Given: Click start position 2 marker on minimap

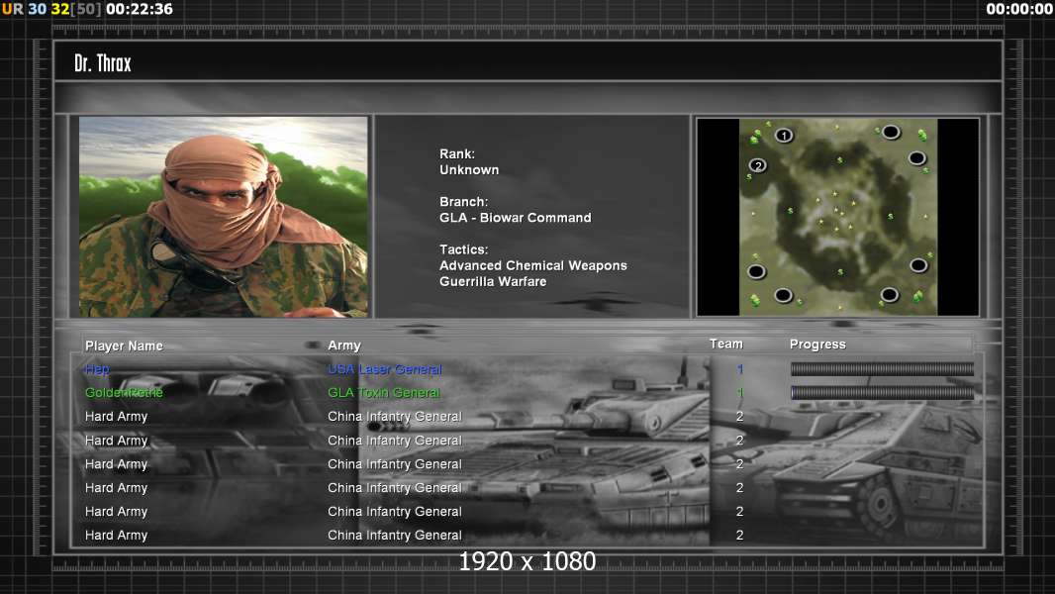Looking at the screenshot, I should [758, 165].
